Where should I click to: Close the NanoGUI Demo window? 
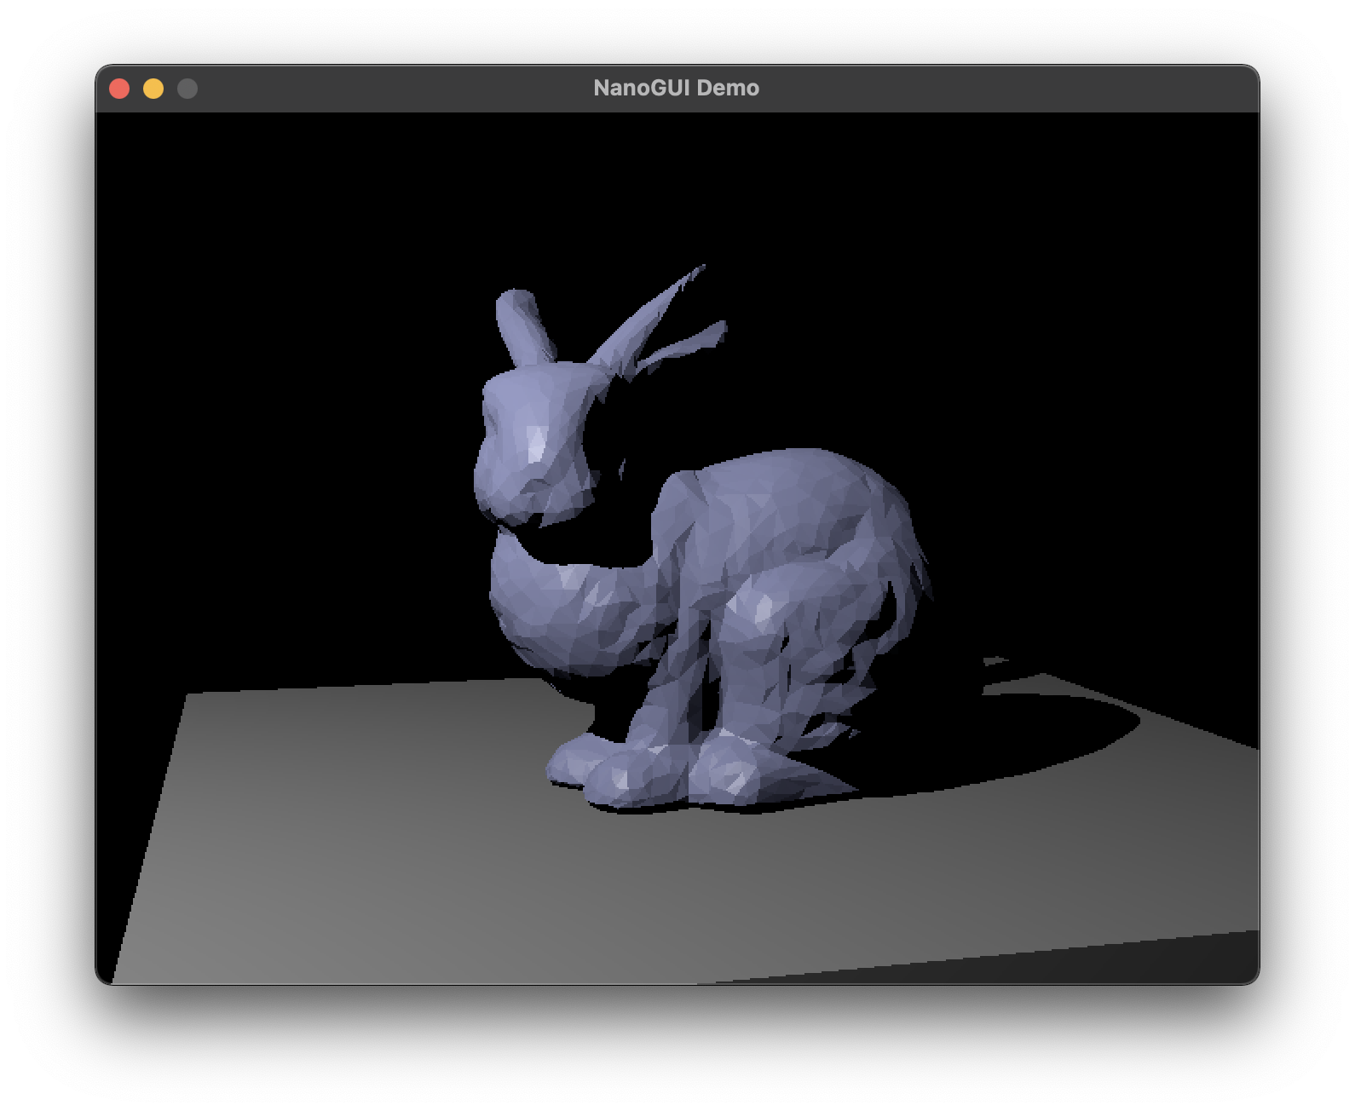[119, 89]
